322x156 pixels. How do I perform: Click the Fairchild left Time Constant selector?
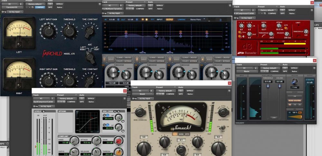pos(90,31)
